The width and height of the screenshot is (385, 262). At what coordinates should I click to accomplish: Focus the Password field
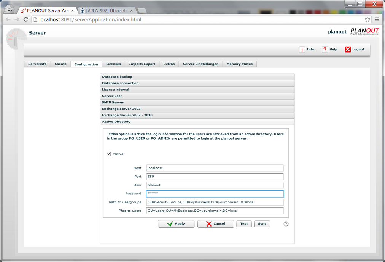[x=215, y=194]
